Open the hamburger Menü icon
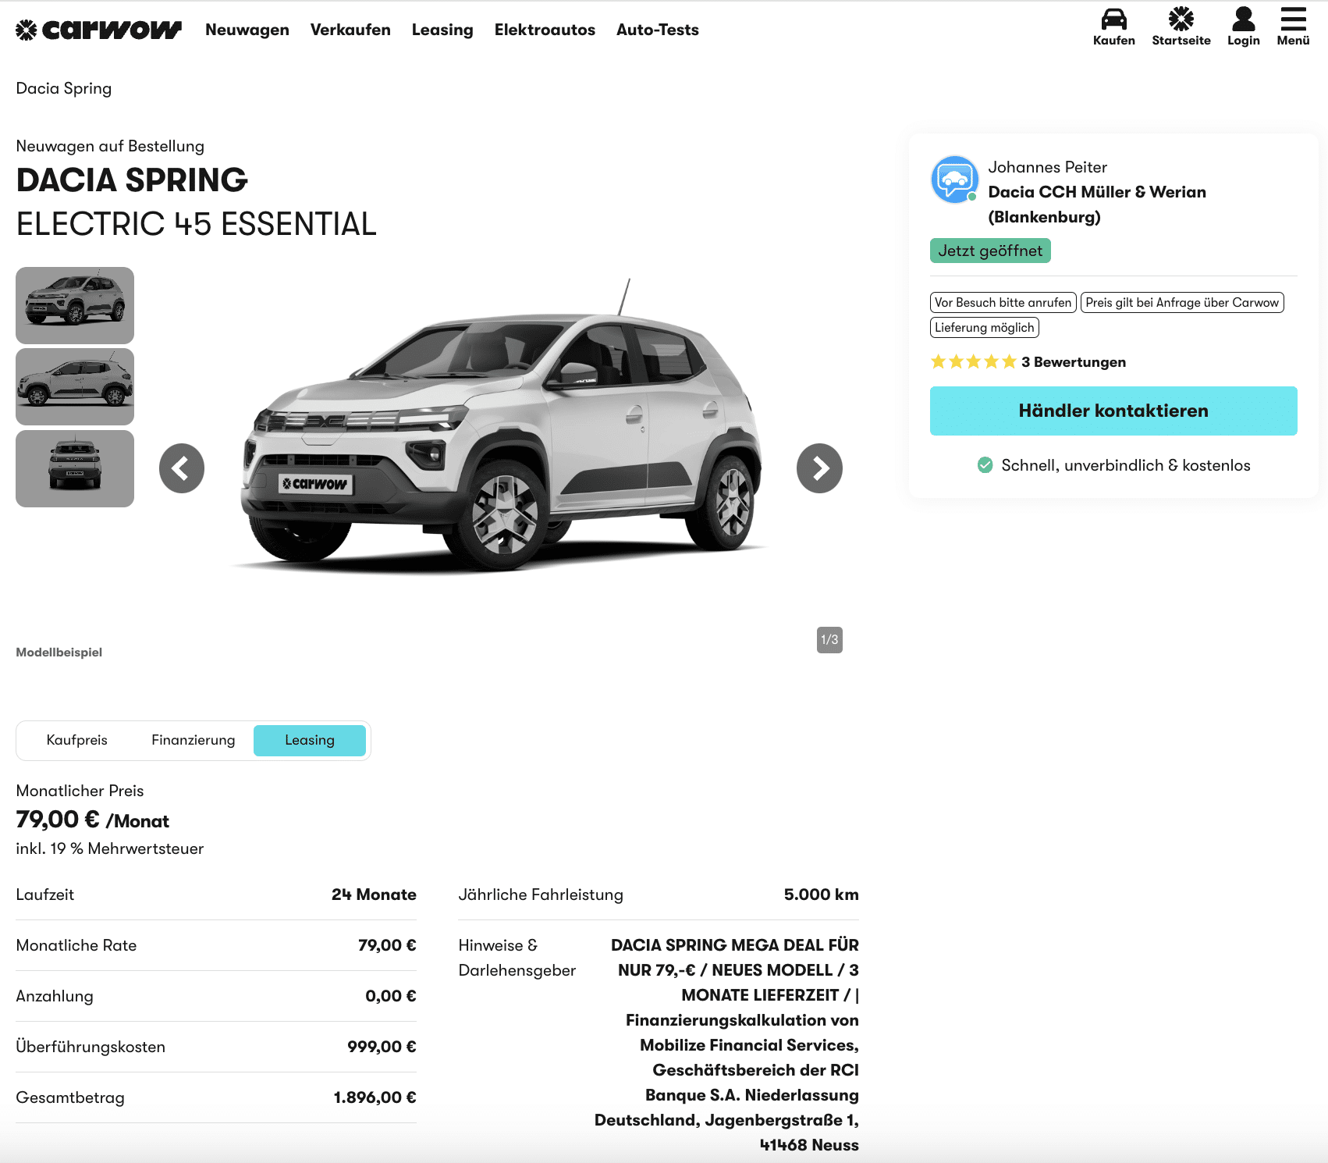The image size is (1328, 1163). (1293, 19)
